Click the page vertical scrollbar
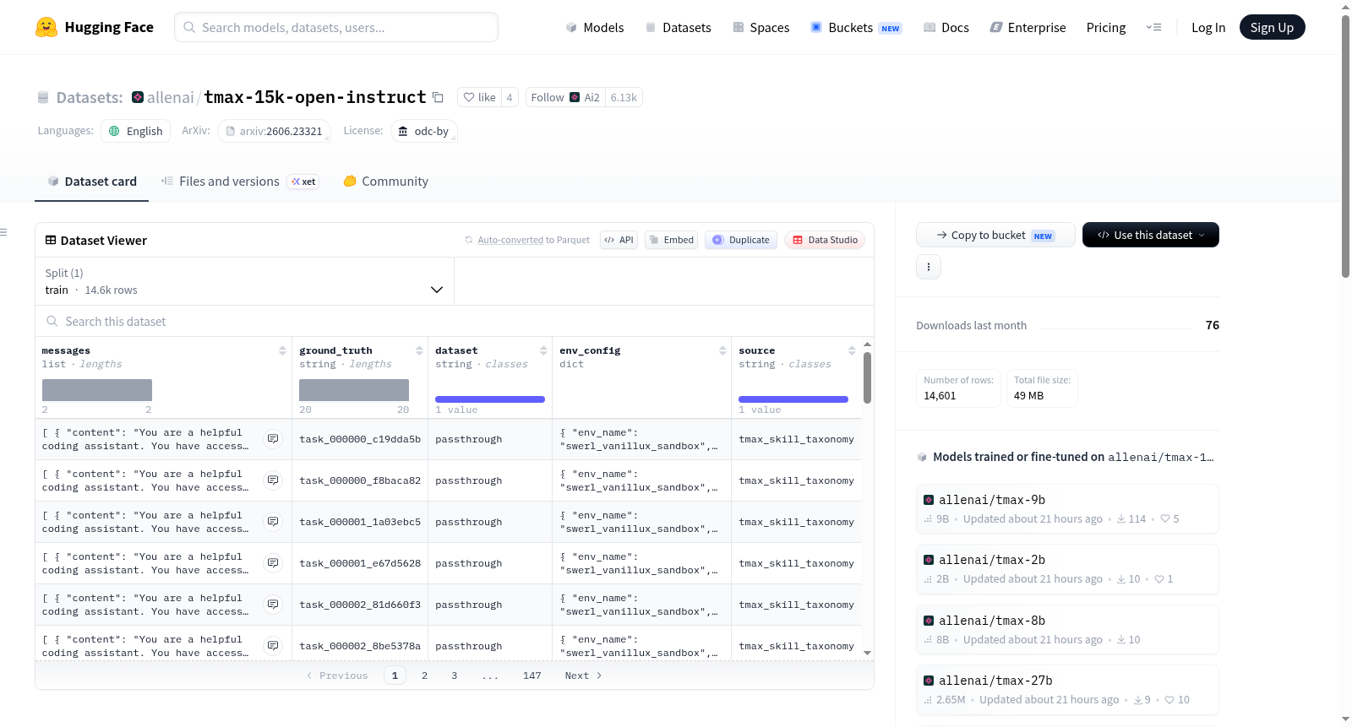1352x727 pixels. (1345, 145)
